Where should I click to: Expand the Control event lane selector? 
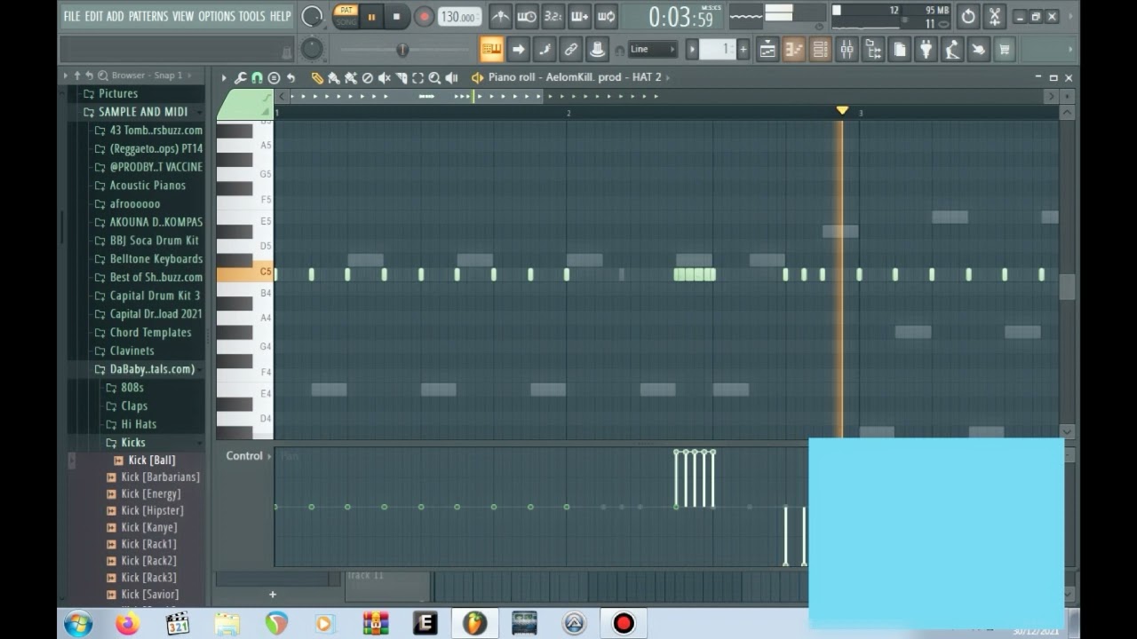(x=269, y=456)
